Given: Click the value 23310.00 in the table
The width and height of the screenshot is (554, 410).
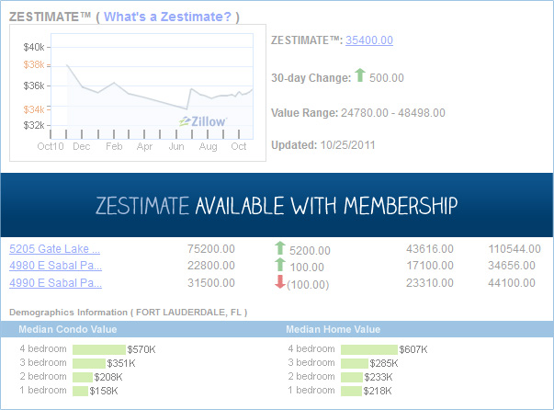Looking at the screenshot, I should (x=430, y=283).
